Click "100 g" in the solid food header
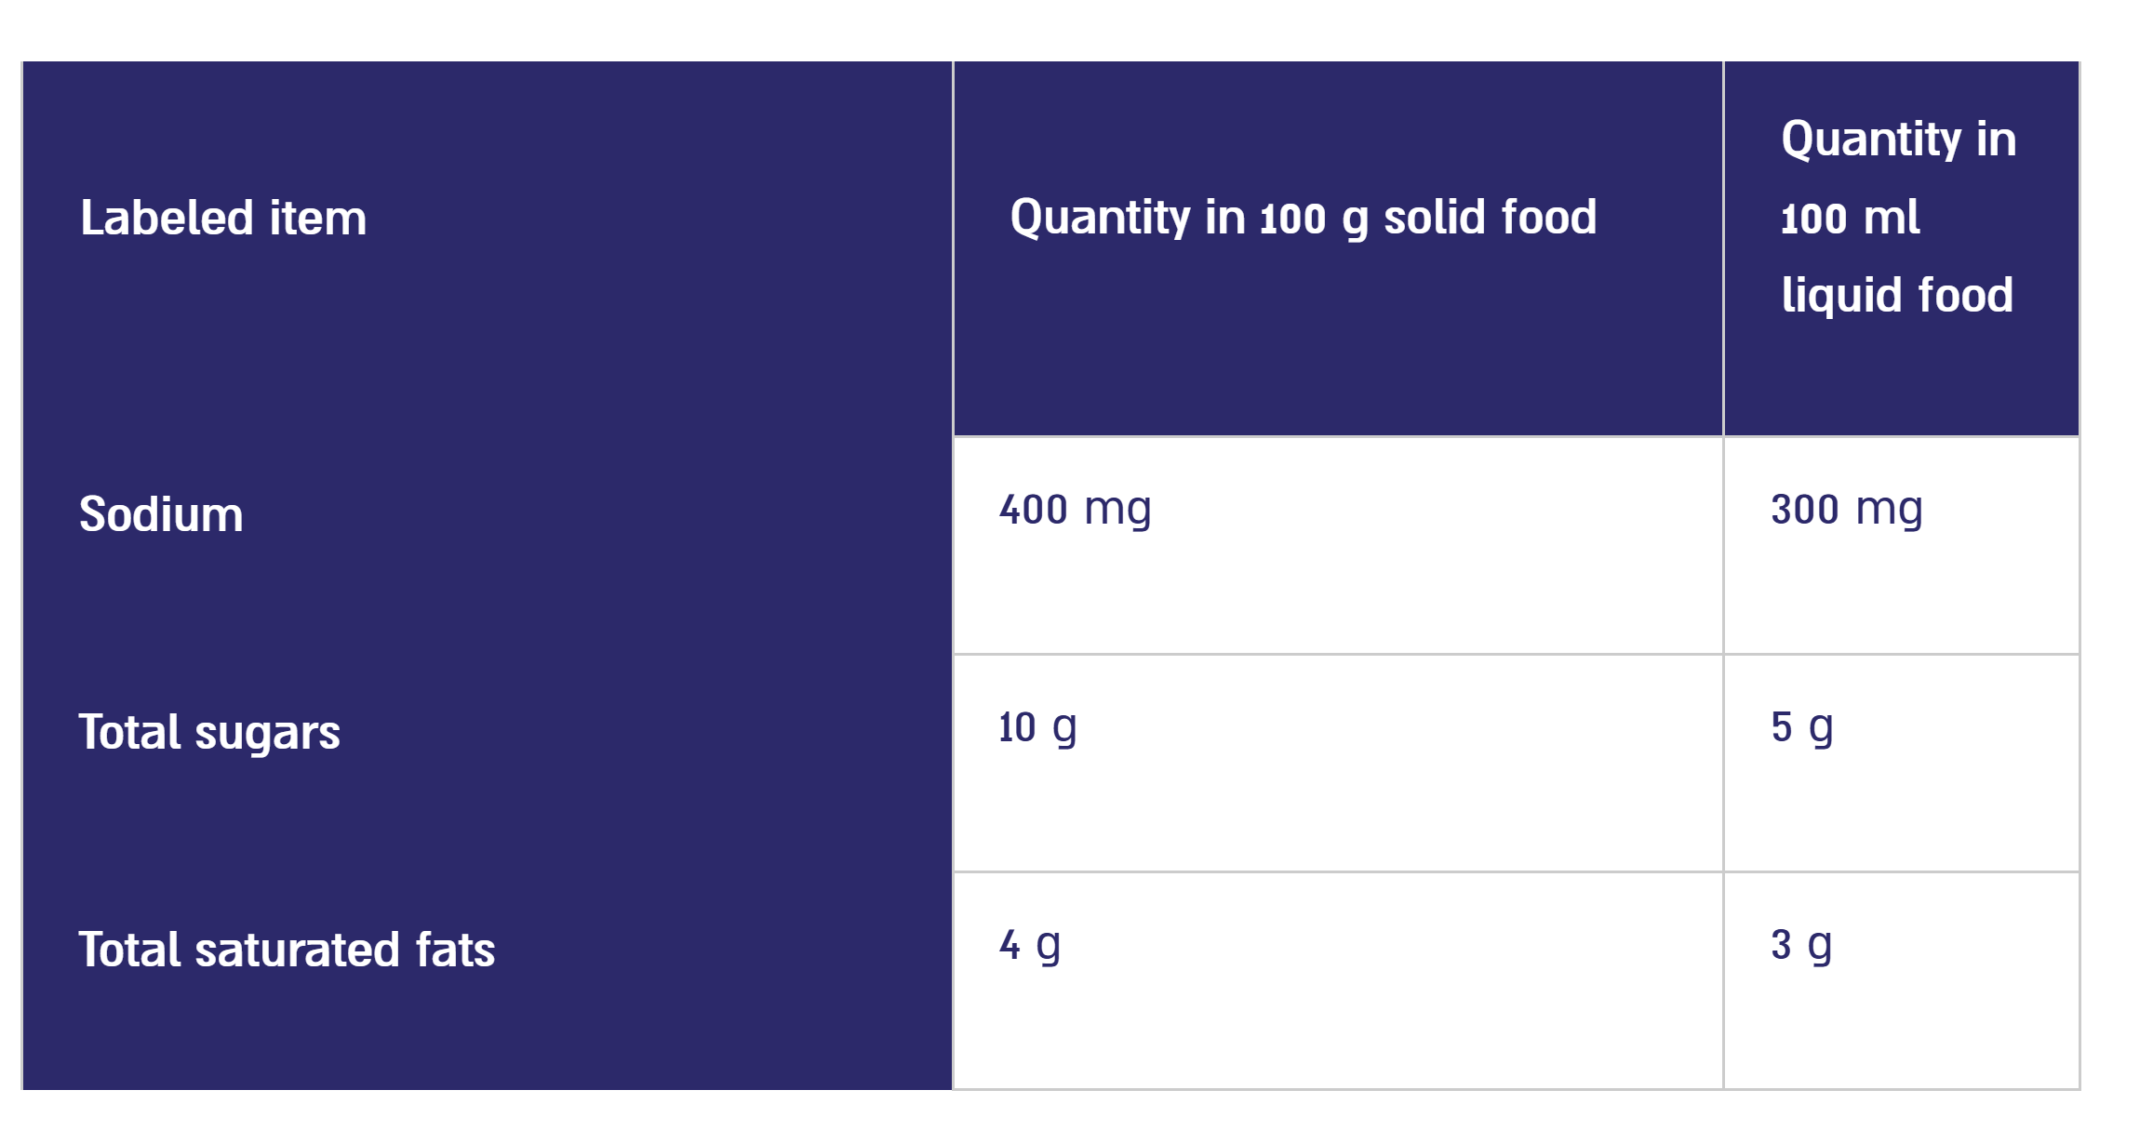 [1314, 219]
